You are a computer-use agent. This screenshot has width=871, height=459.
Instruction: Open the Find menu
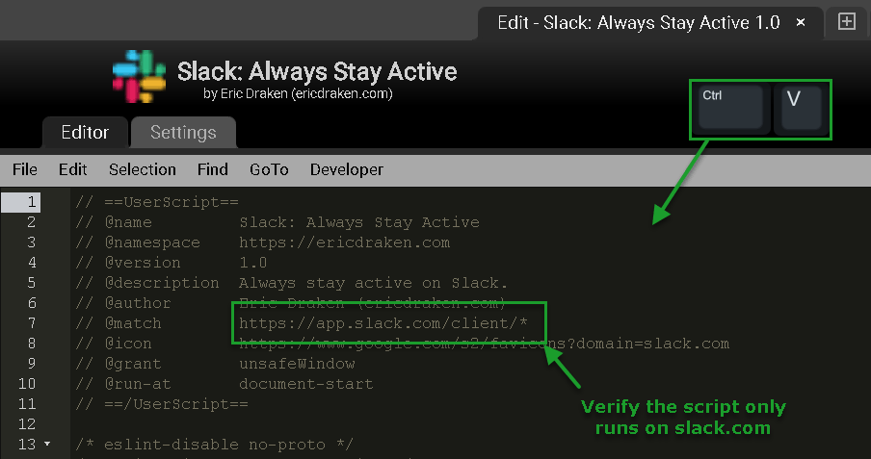point(213,169)
